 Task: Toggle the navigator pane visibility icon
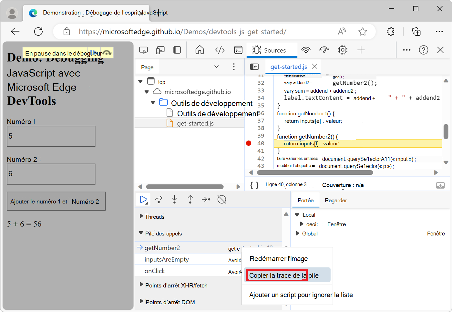click(x=254, y=67)
